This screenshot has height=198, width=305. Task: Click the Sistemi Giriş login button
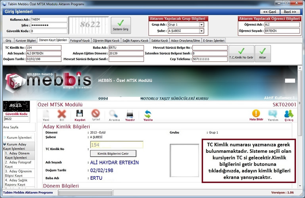[121, 25]
